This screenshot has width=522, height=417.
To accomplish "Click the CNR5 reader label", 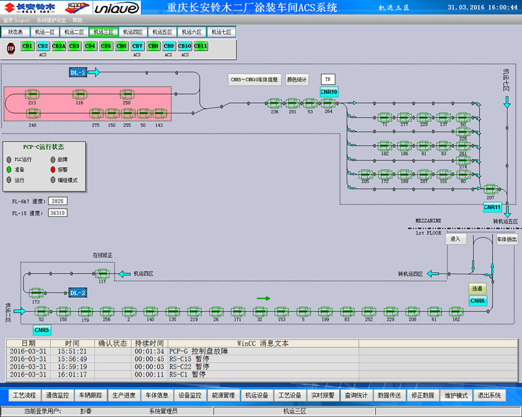I will click(x=42, y=330).
